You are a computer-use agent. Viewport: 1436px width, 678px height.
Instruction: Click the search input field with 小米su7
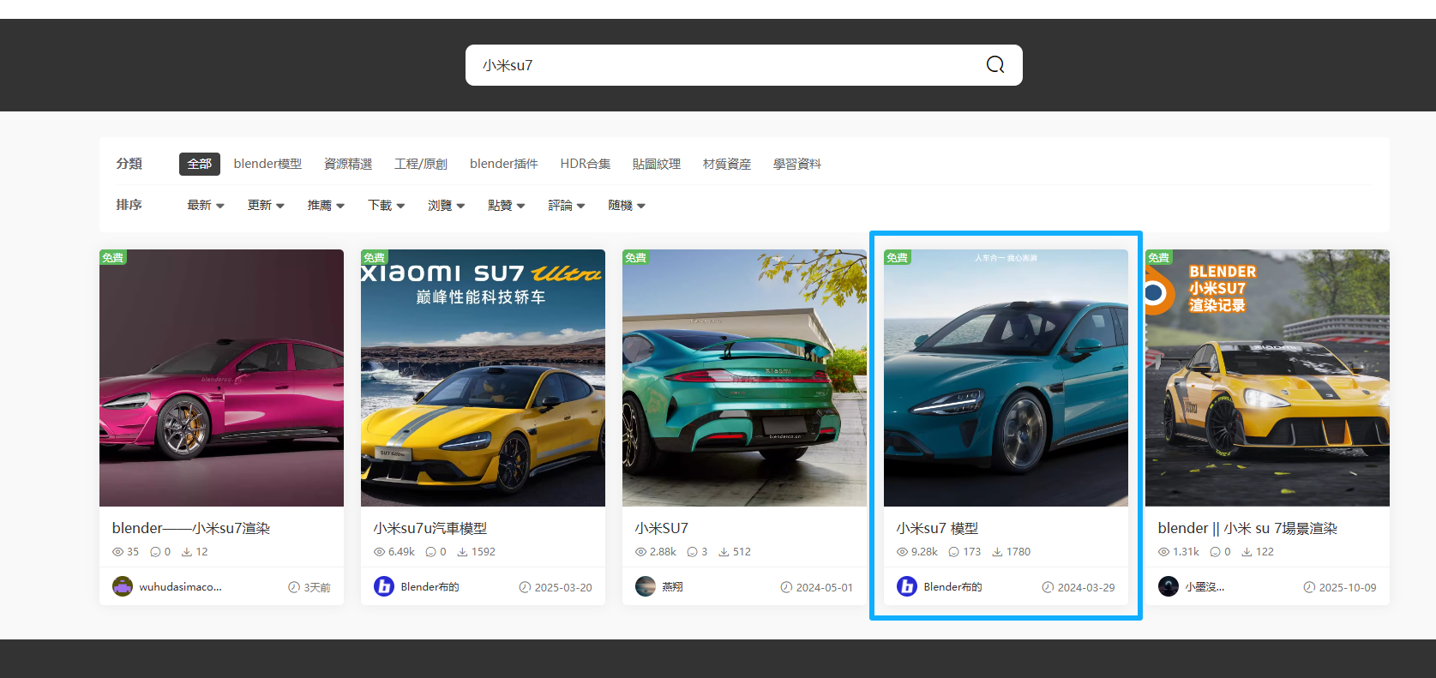click(720, 65)
